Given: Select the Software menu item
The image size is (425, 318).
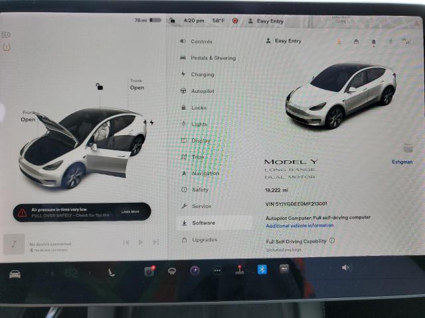Looking at the screenshot, I should coord(215,223).
